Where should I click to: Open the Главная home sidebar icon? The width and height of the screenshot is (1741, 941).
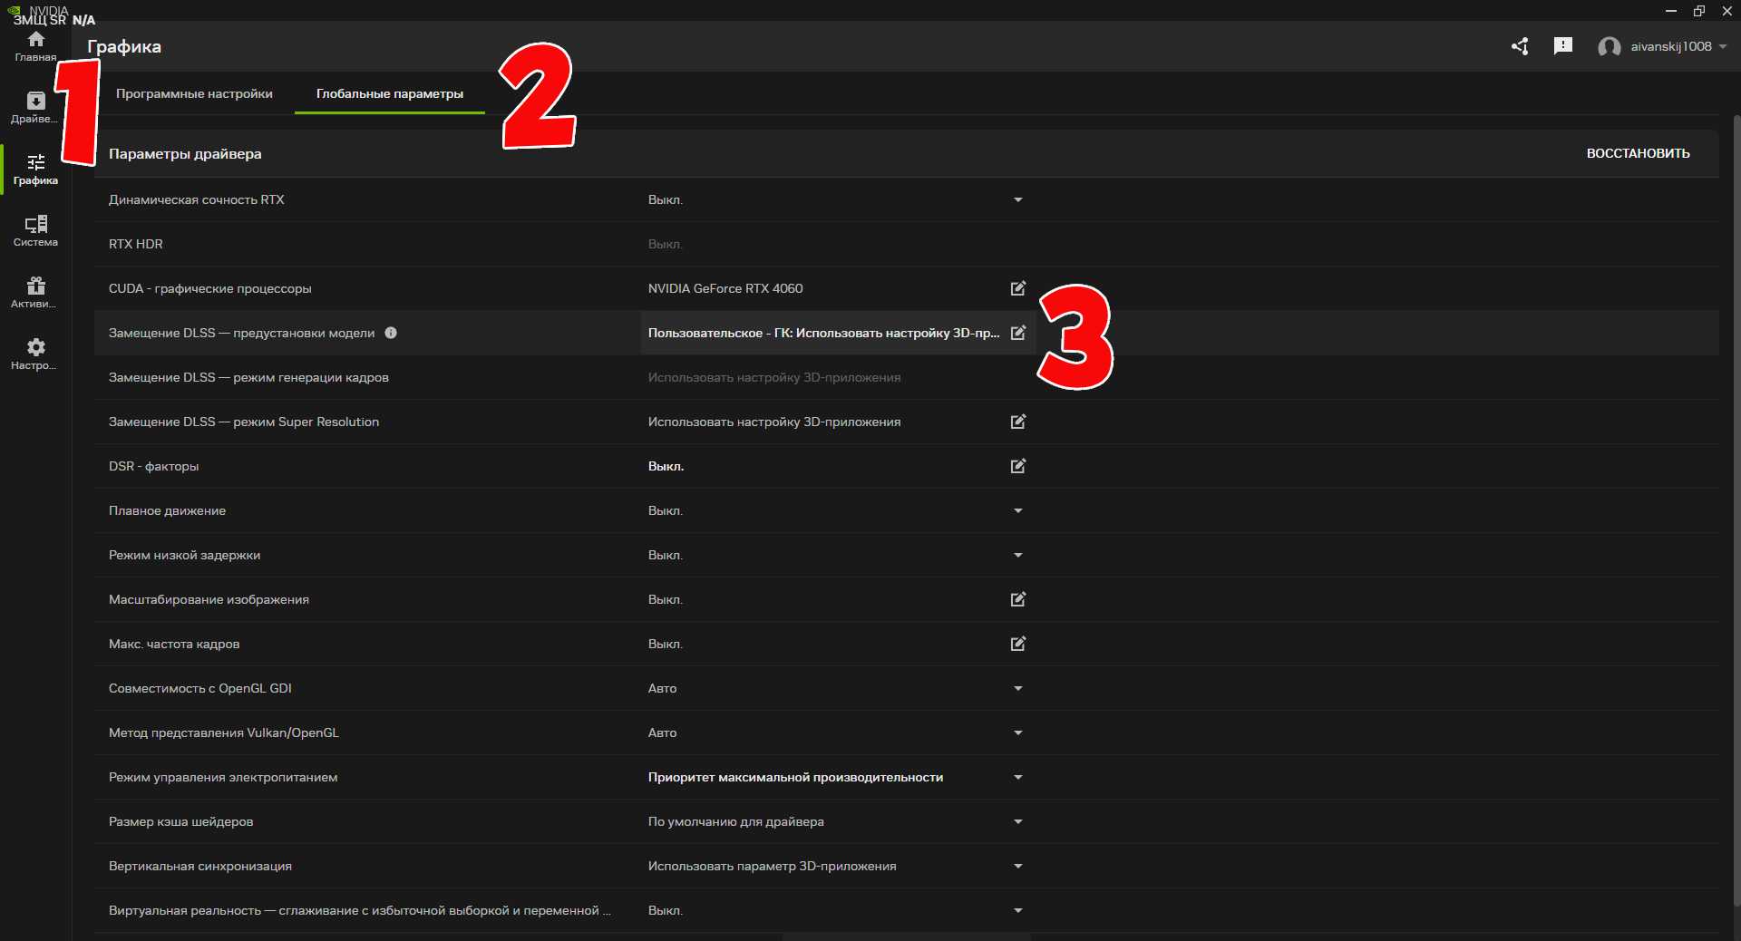pyautogui.click(x=35, y=45)
